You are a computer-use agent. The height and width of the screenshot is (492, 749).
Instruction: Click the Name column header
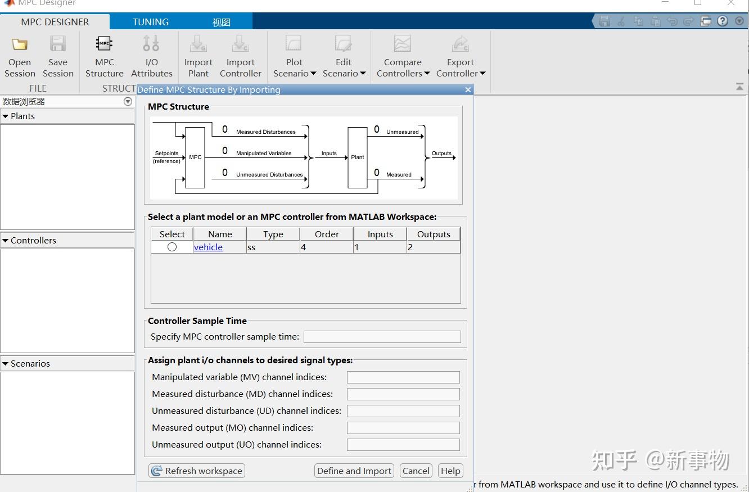click(x=220, y=234)
